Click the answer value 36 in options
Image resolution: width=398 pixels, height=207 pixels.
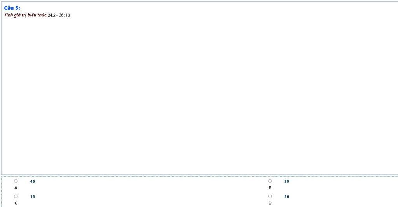pos(286,196)
